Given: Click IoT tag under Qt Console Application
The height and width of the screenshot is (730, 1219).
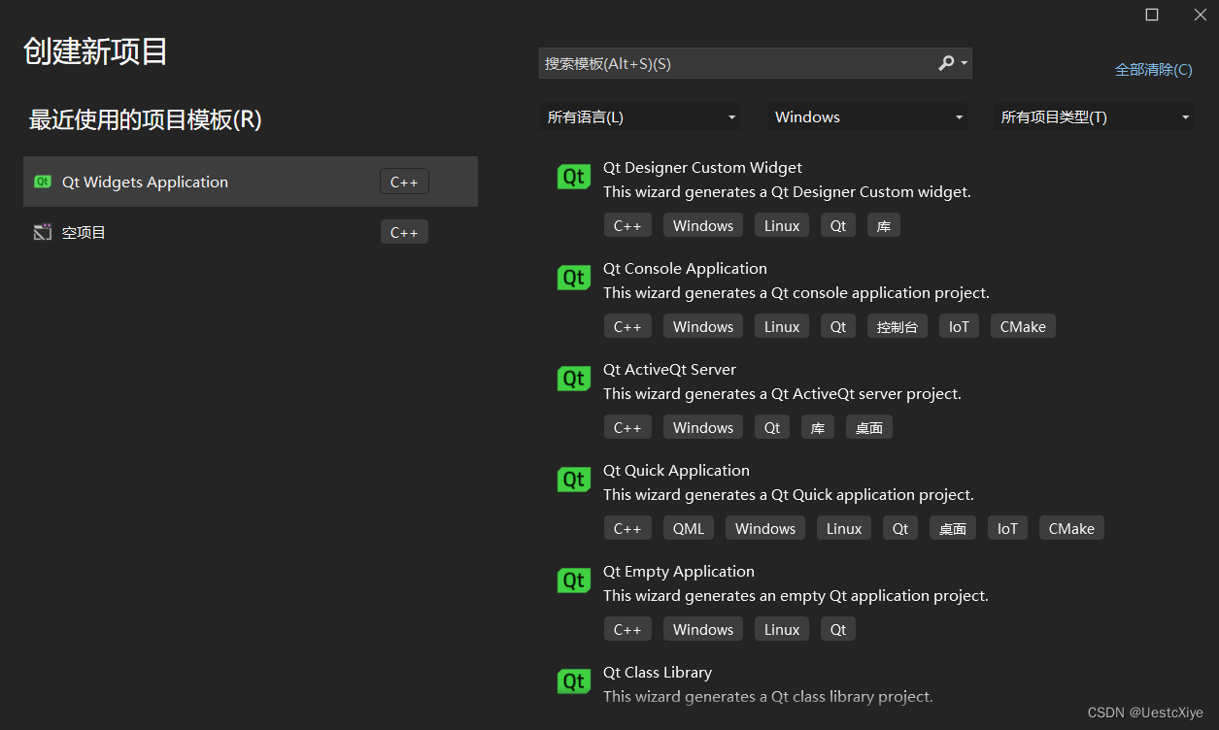Looking at the screenshot, I should click(x=959, y=327).
